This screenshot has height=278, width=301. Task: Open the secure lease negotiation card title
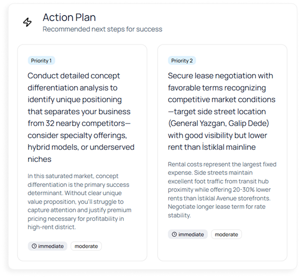tap(221, 111)
